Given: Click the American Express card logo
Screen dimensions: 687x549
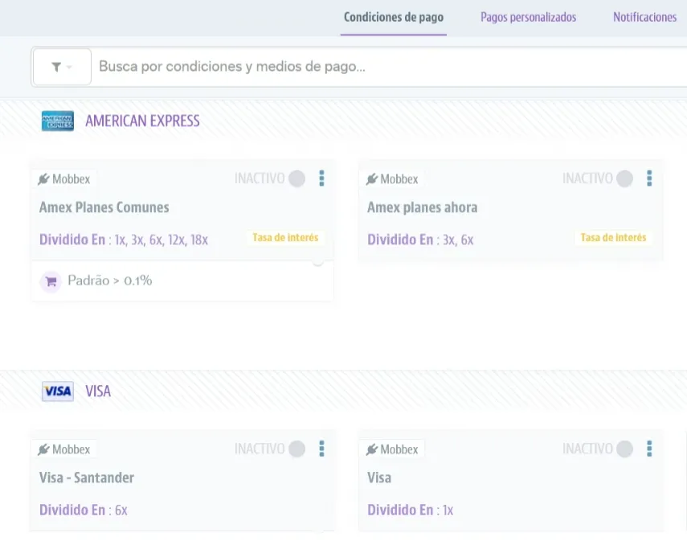Looking at the screenshot, I should (x=57, y=121).
